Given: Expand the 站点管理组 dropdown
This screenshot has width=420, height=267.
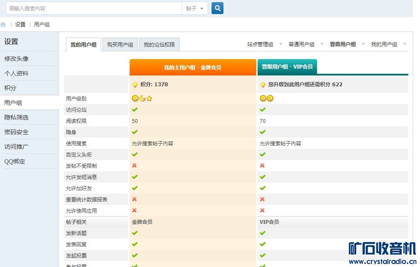Looking at the screenshot, I should (264, 44).
